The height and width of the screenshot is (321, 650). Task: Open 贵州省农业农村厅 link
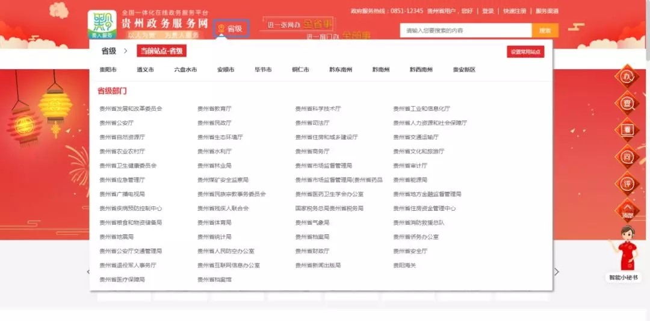tap(122, 151)
